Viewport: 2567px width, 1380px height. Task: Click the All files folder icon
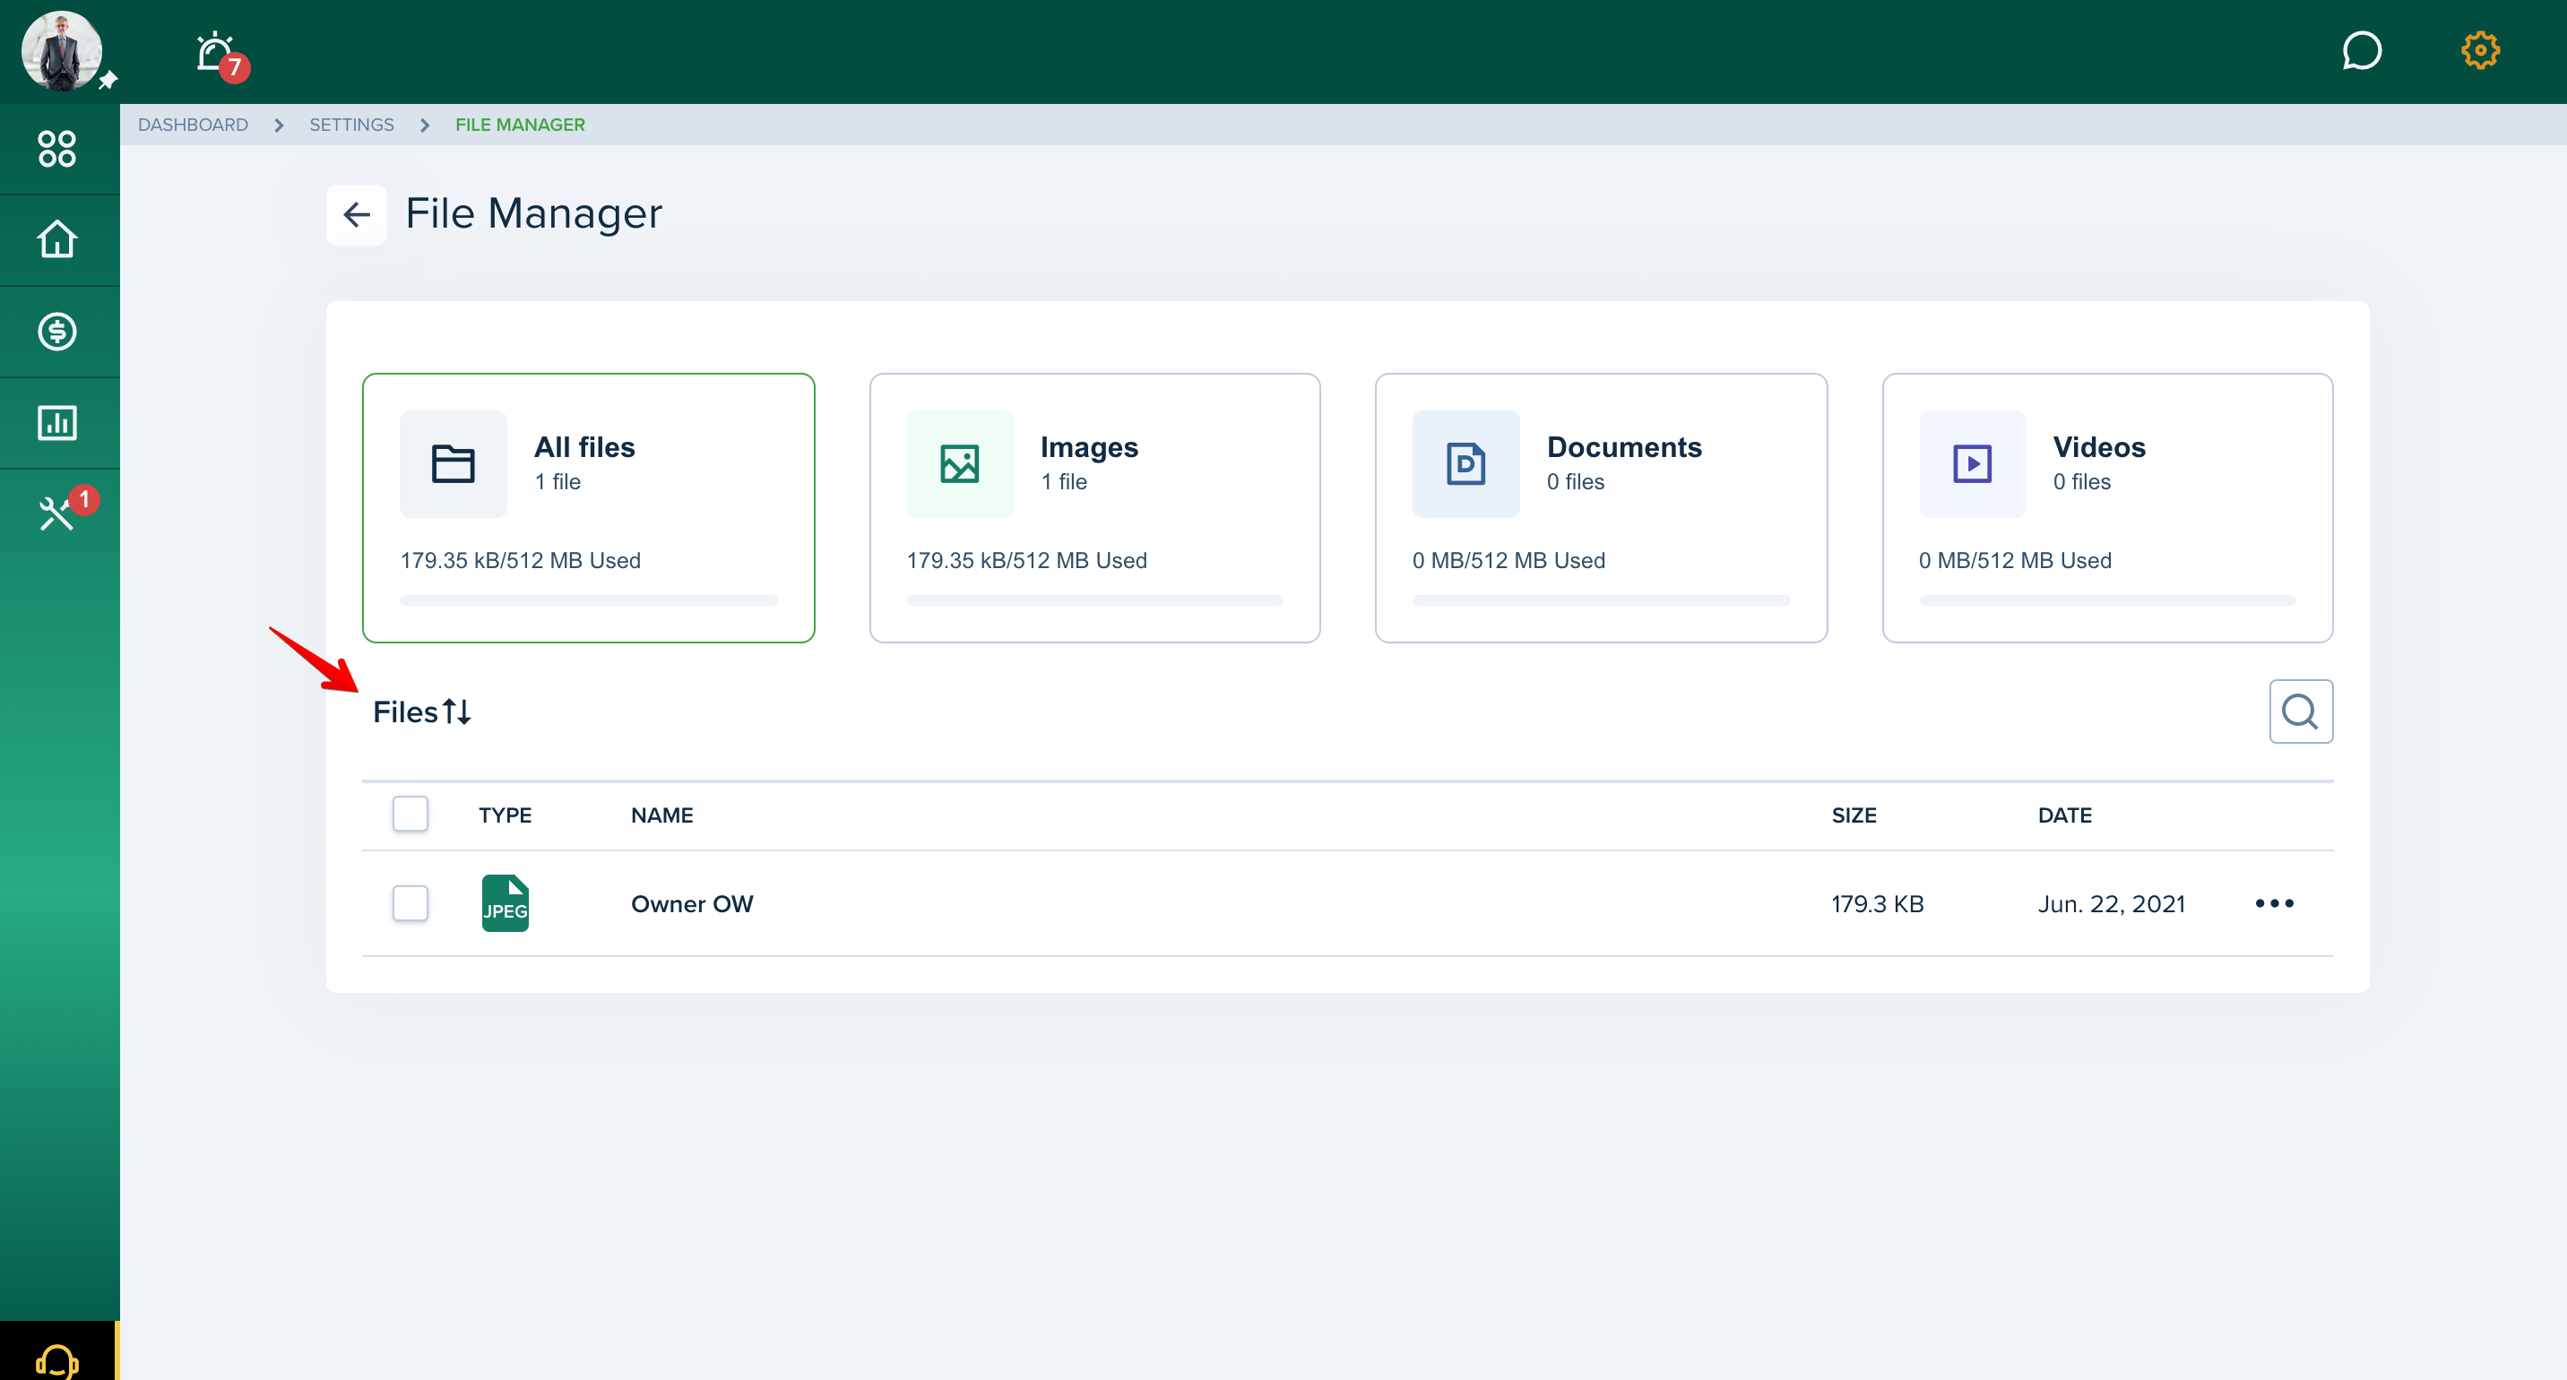click(x=454, y=464)
